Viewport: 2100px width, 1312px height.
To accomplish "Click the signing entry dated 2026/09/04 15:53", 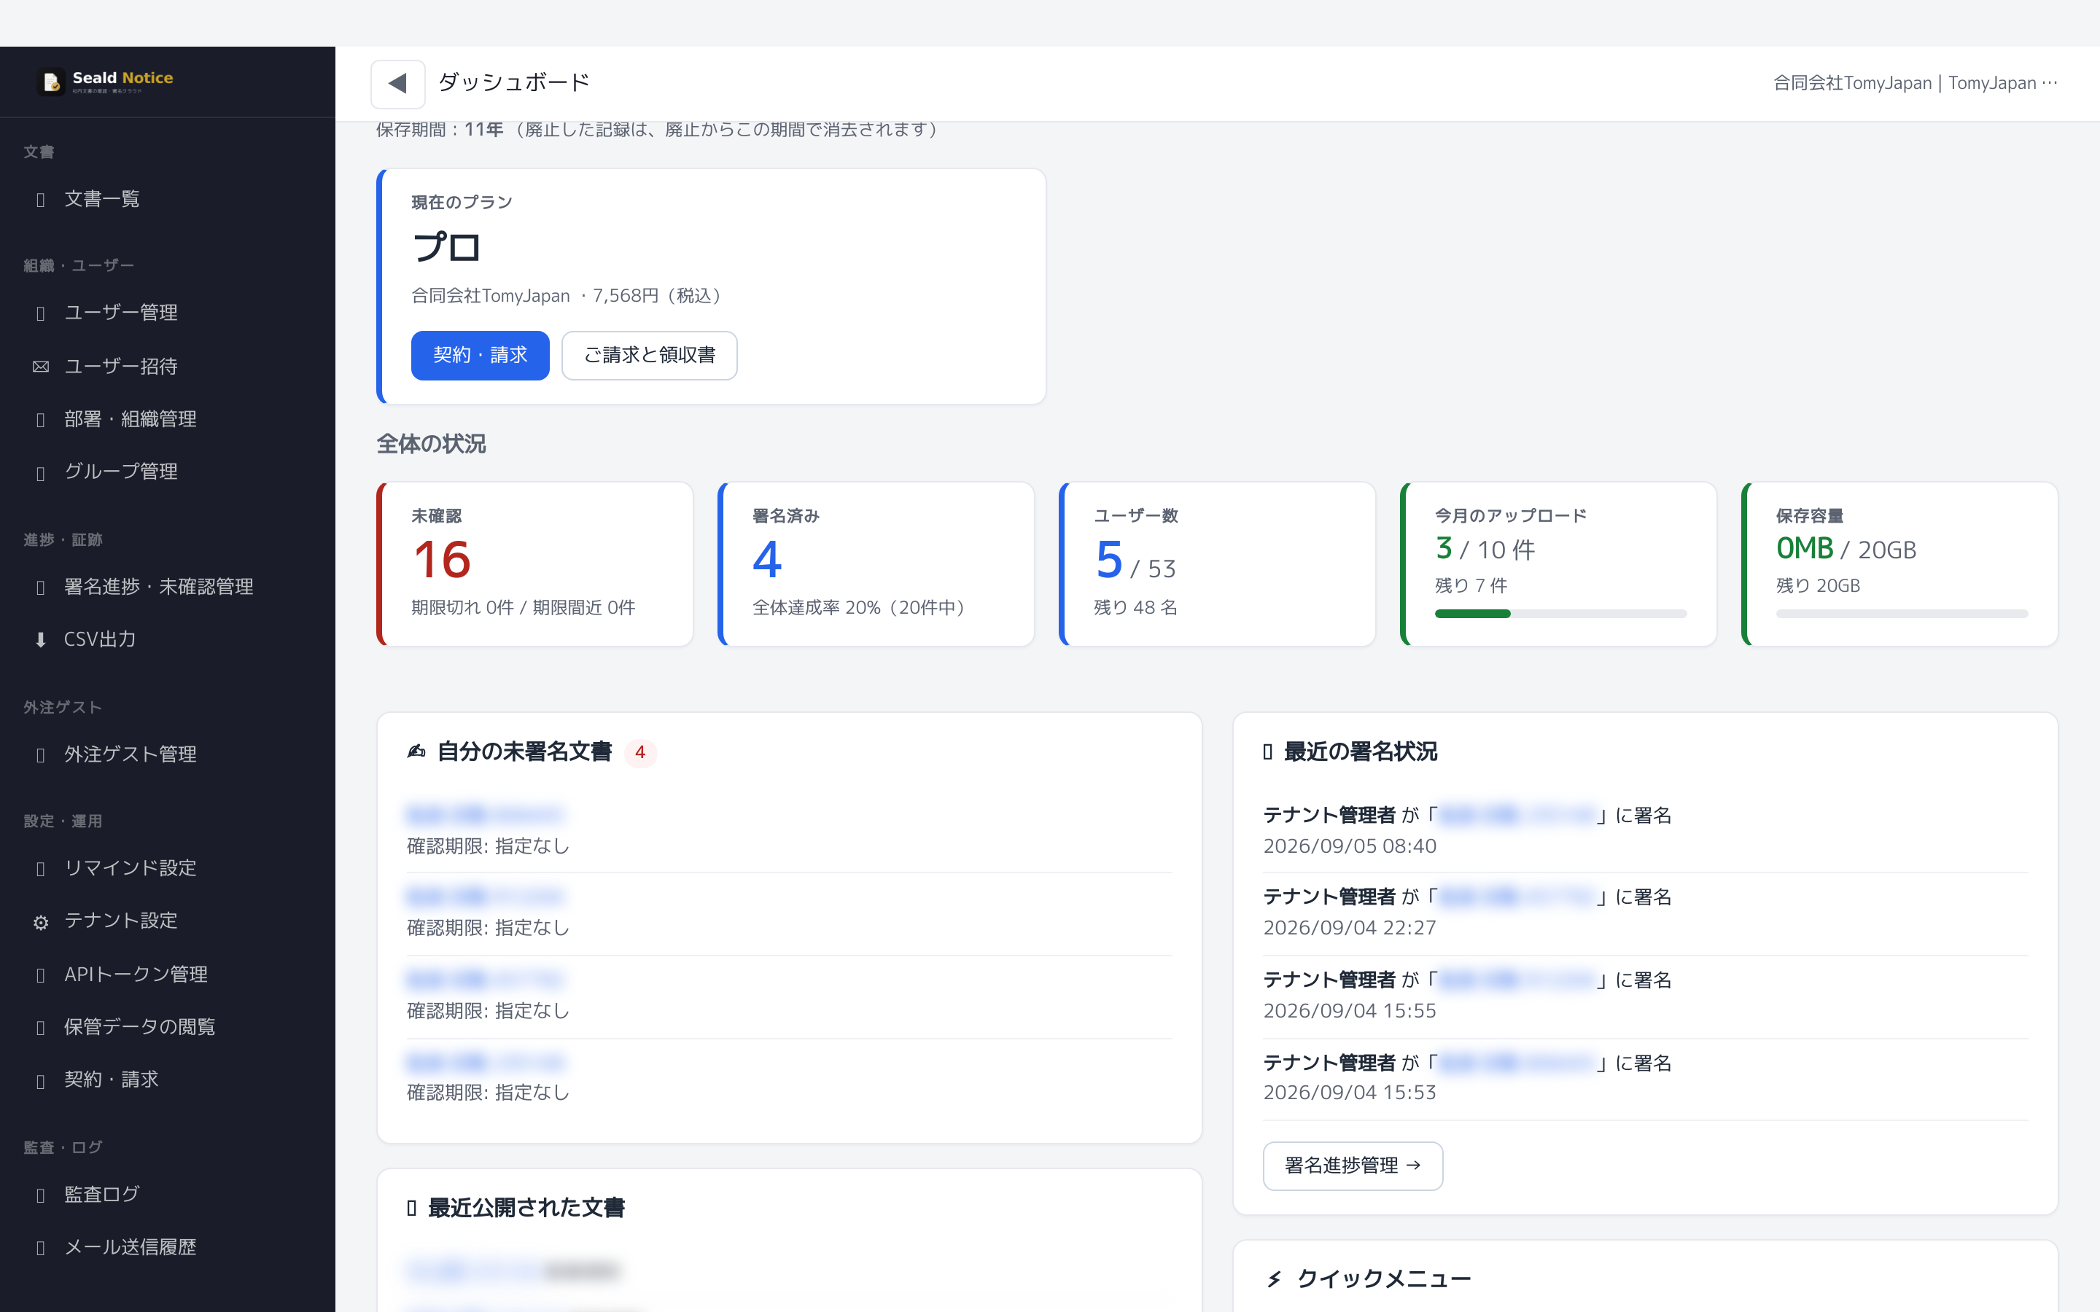I will click(x=1645, y=1079).
